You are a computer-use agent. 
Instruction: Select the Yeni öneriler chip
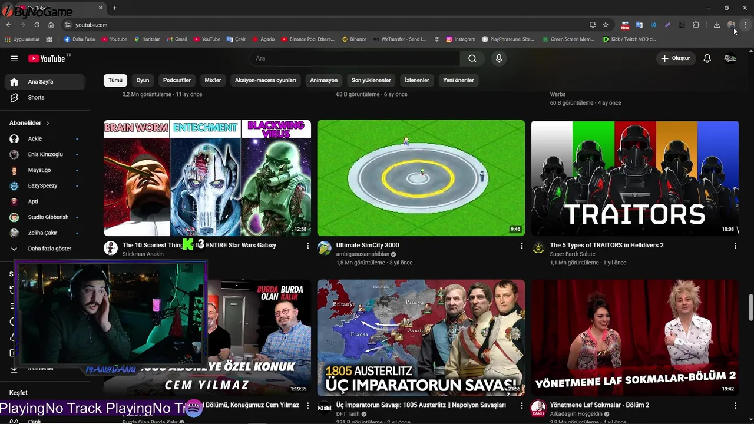coord(459,80)
